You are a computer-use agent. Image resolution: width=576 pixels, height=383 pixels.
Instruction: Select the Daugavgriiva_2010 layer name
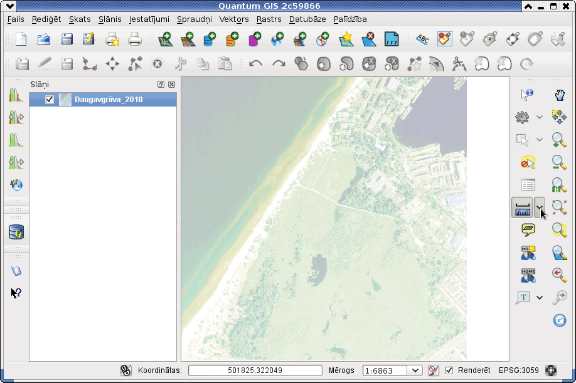pos(109,100)
